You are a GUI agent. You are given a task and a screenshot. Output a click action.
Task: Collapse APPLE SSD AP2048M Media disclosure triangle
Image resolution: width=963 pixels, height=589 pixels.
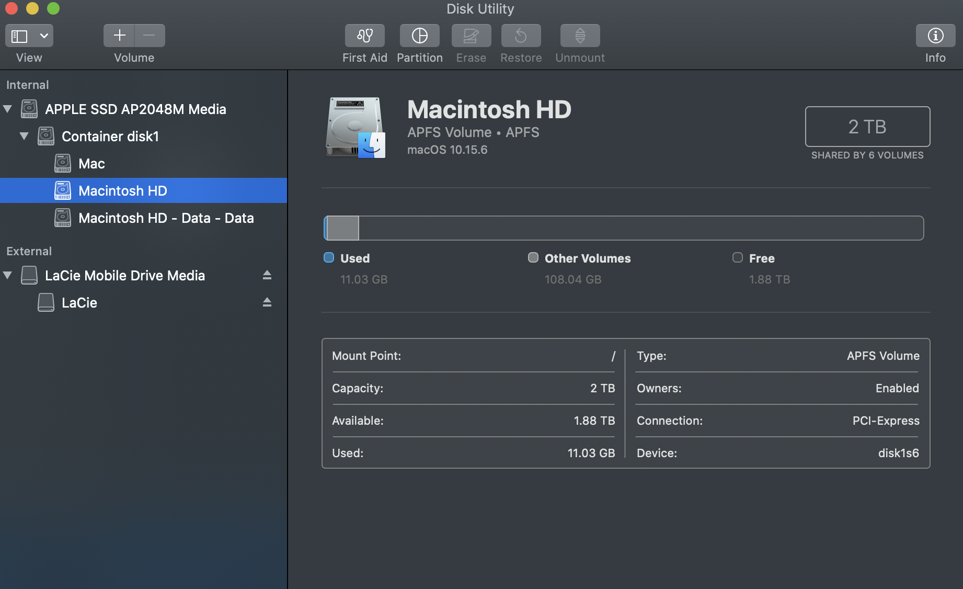[x=7, y=109]
